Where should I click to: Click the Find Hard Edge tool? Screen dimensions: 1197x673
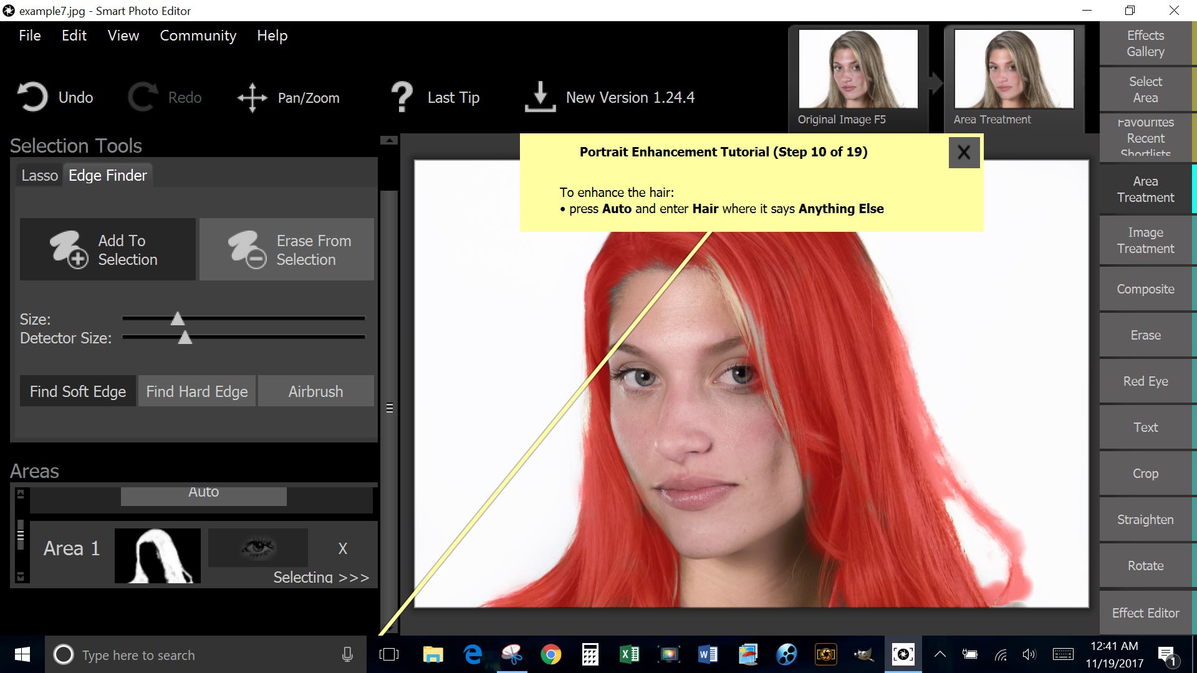click(197, 391)
